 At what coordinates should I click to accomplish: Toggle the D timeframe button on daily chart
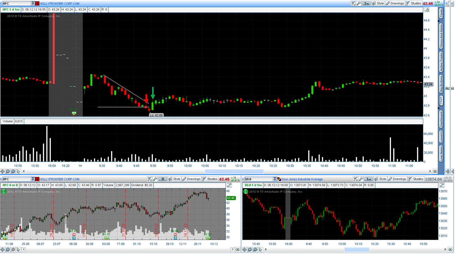click(163, 179)
